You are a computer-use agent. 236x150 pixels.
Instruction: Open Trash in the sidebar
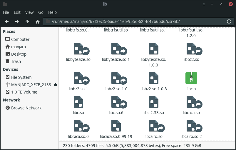point(16,61)
